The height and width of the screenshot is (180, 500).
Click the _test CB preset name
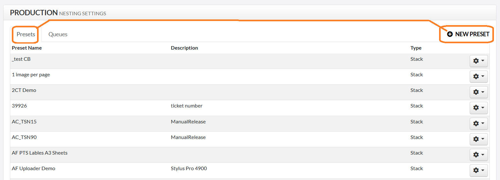click(x=21, y=59)
